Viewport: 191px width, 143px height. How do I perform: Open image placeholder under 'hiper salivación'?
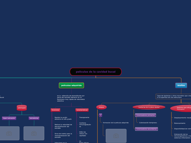[9, 133]
